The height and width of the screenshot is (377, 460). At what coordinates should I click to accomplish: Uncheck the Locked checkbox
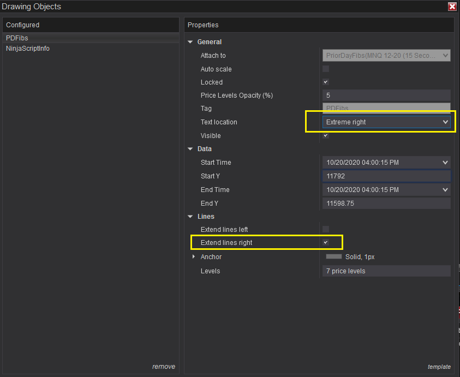[x=326, y=82]
